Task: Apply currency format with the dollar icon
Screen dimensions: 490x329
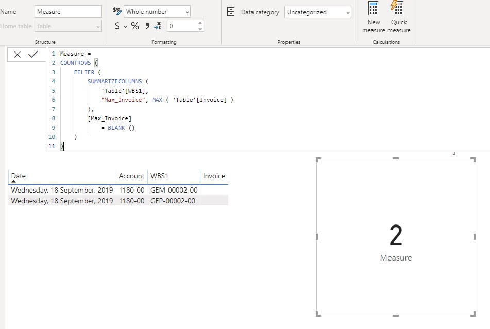Action: [117, 26]
